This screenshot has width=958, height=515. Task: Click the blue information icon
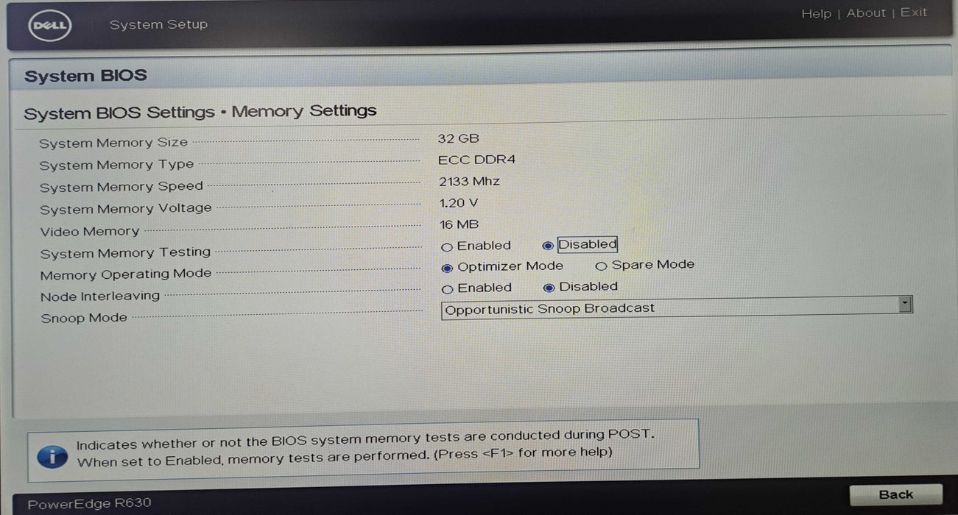point(52,455)
